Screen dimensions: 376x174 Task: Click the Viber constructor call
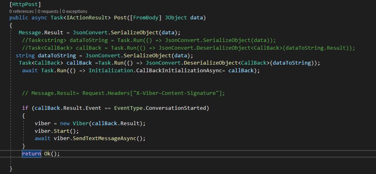[81, 124]
